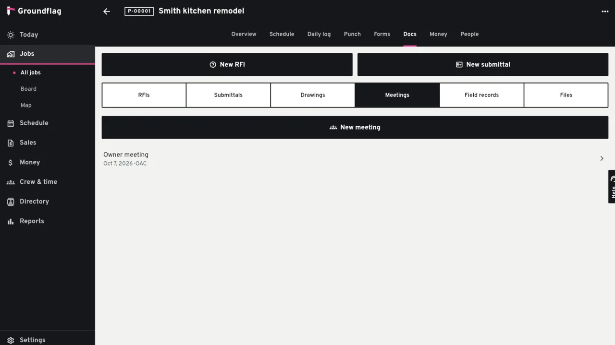Screen dimensions: 615x345
Task: Click the New submittal button
Action: tap(483, 64)
